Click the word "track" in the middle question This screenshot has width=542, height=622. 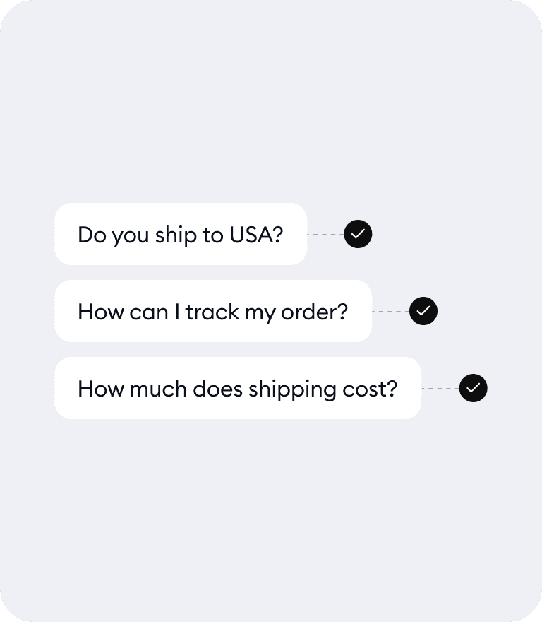tap(212, 312)
